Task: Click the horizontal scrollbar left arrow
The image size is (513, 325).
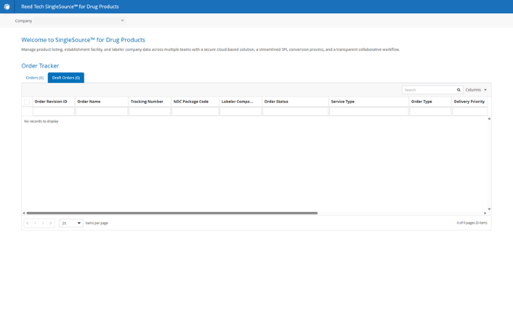Action: (x=23, y=213)
